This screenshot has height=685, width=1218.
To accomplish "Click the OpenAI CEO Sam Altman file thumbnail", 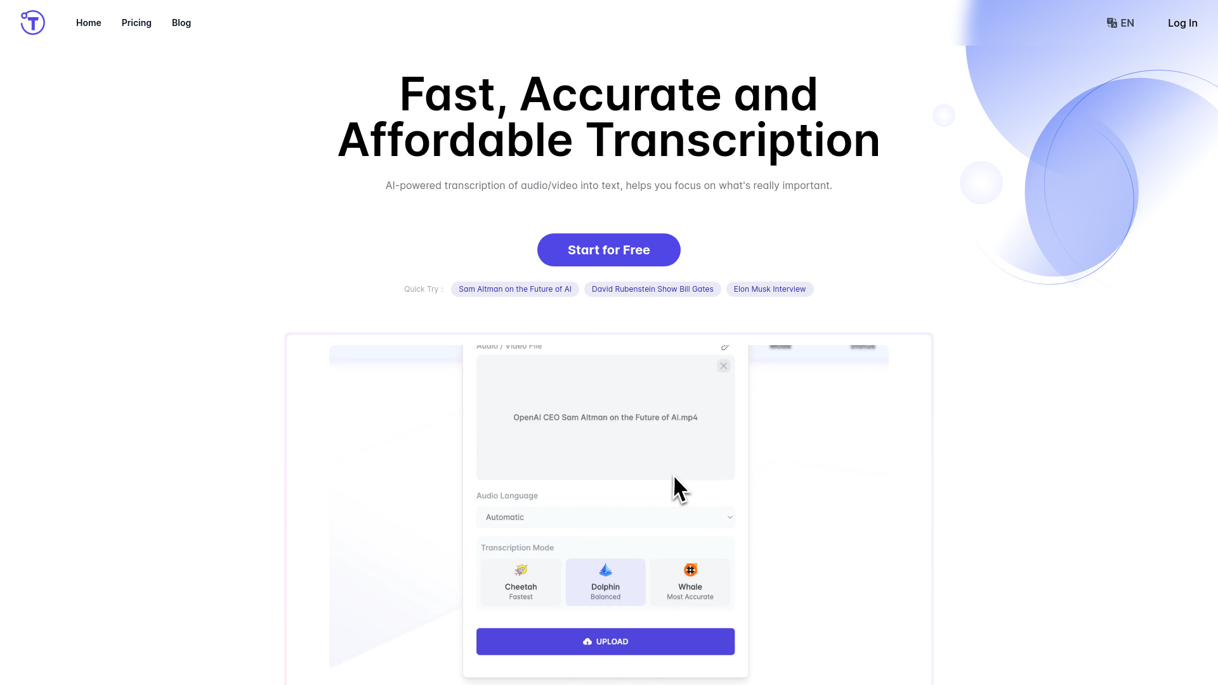I will tap(606, 417).
